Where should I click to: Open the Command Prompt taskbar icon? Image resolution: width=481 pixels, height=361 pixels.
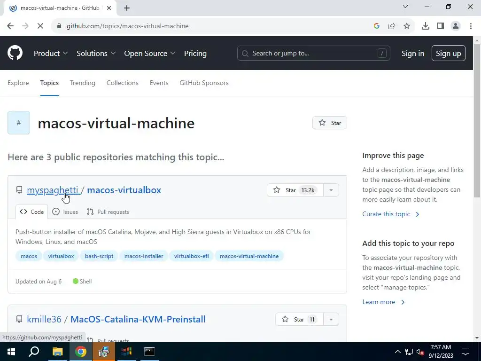pos(149,352)
